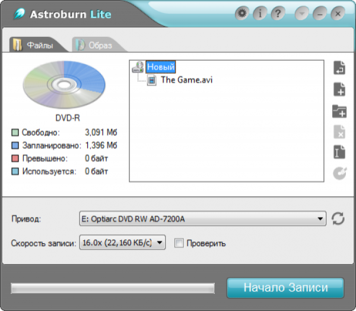Add files with the page-plus icon
This screenshot has height=311, width=356.
339,89
